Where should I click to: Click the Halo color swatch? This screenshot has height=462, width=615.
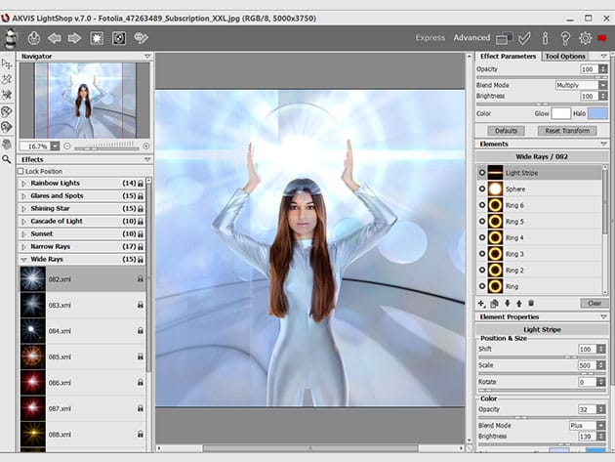click(x=596, y=113)
